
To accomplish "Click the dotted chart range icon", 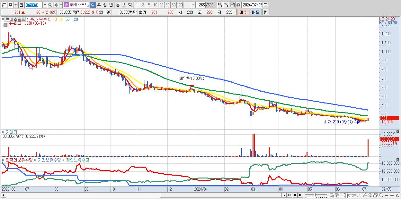I will coord(343,195).
